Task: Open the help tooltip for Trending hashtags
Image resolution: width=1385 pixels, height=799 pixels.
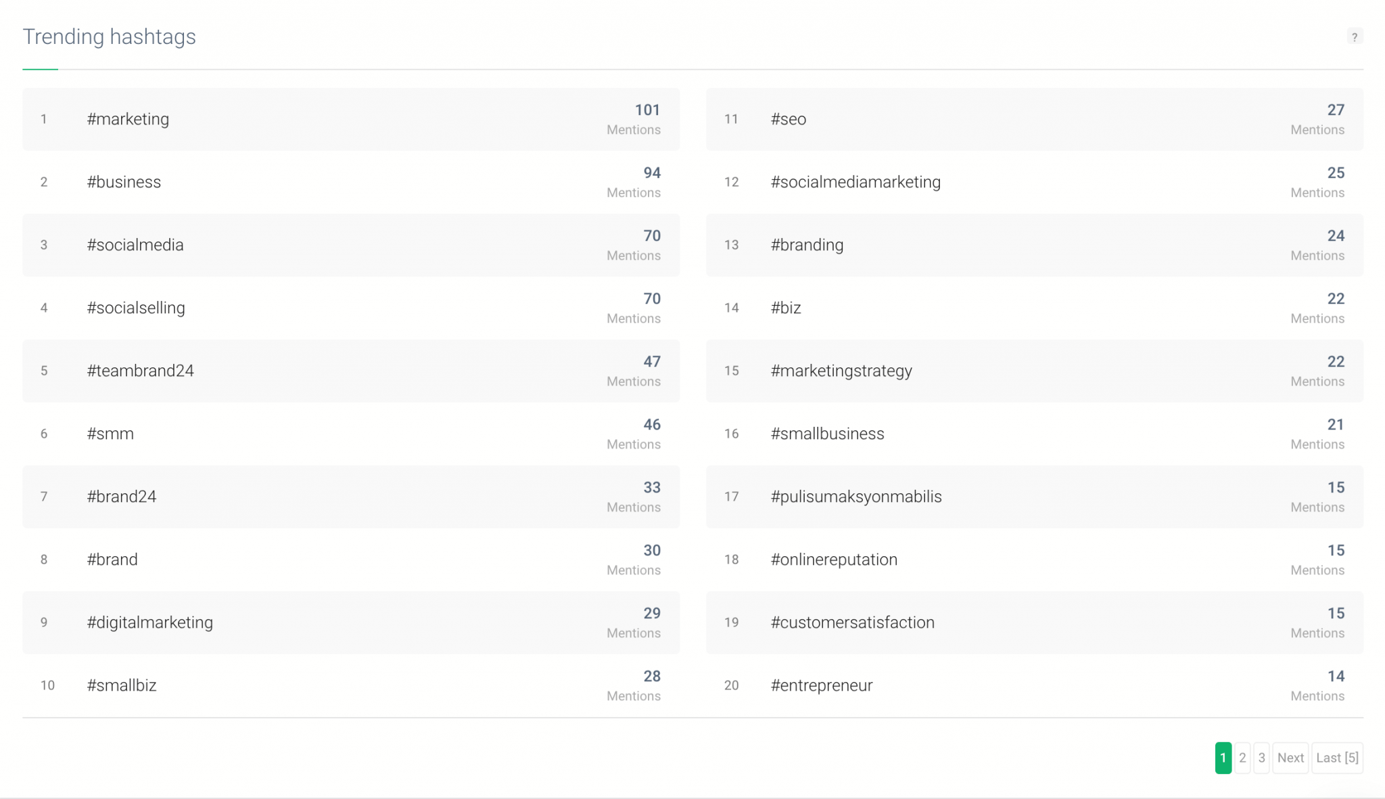Action: pos(1353,37)
